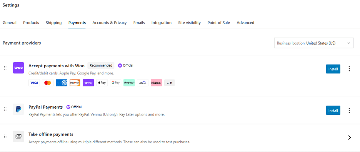Click the Accept payments offline description text
This screenshot has height=152, width=360.
(x=109, y=142)
